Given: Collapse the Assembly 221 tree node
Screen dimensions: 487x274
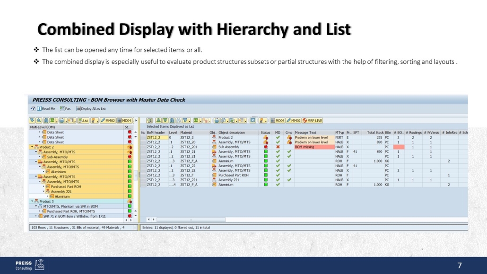Looking at the screenshot, I should coord(43,192).
